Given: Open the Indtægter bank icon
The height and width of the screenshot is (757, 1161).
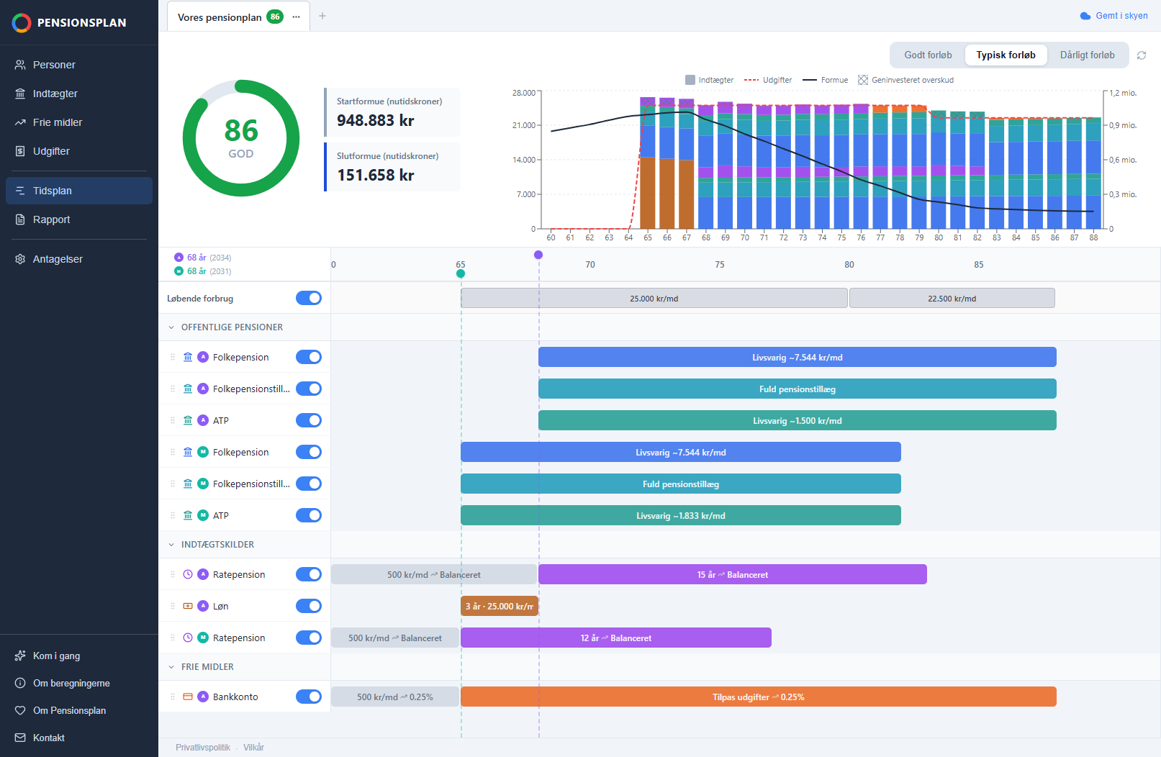Looking at the screenshot, I should pos(20,94).
